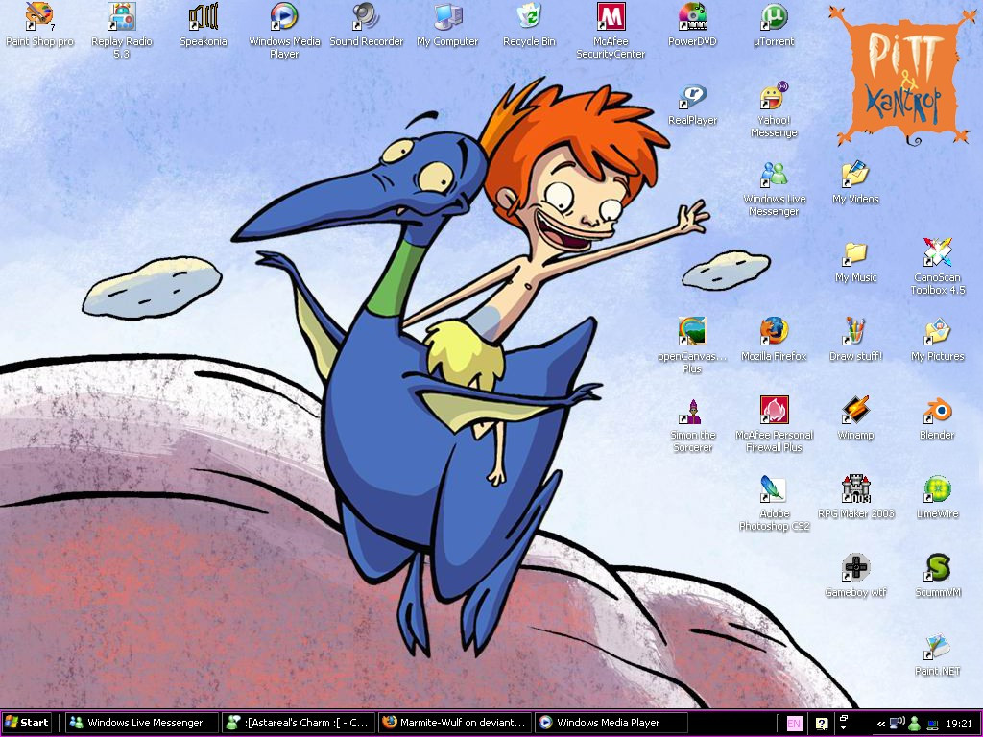This screenshot has width=983, height=737.
Task: Click the language bar help question-mark icon
Action: point(822,724)
